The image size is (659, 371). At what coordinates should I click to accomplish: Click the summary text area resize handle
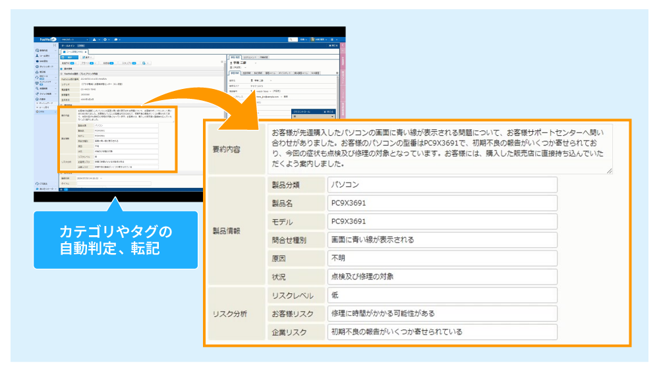pos(609,171)
